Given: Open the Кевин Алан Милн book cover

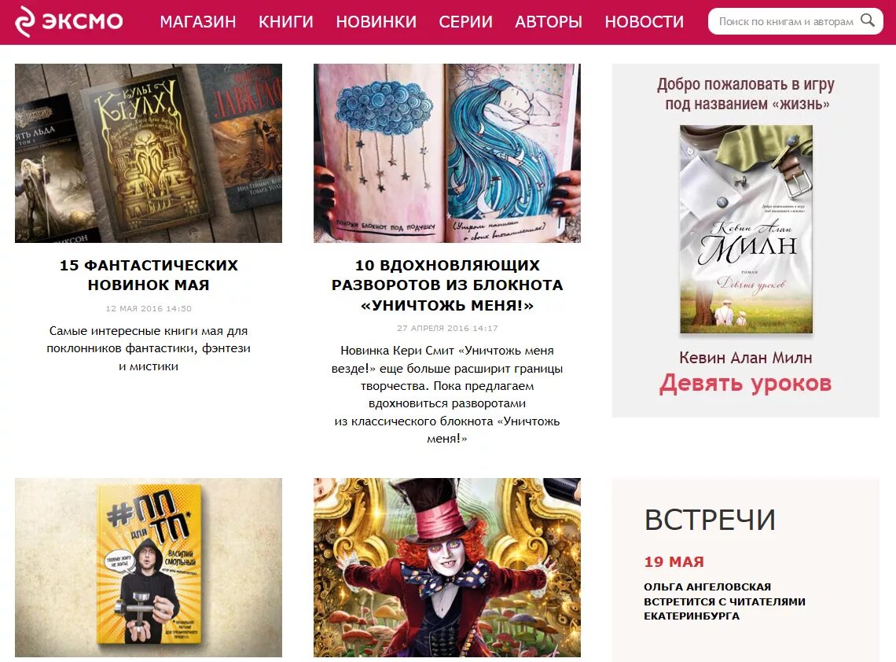Looking at the screenshot, I should [x=747, y=230].
